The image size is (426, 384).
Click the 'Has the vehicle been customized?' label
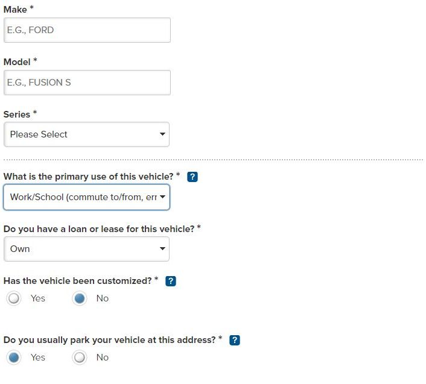click(78, 281)
